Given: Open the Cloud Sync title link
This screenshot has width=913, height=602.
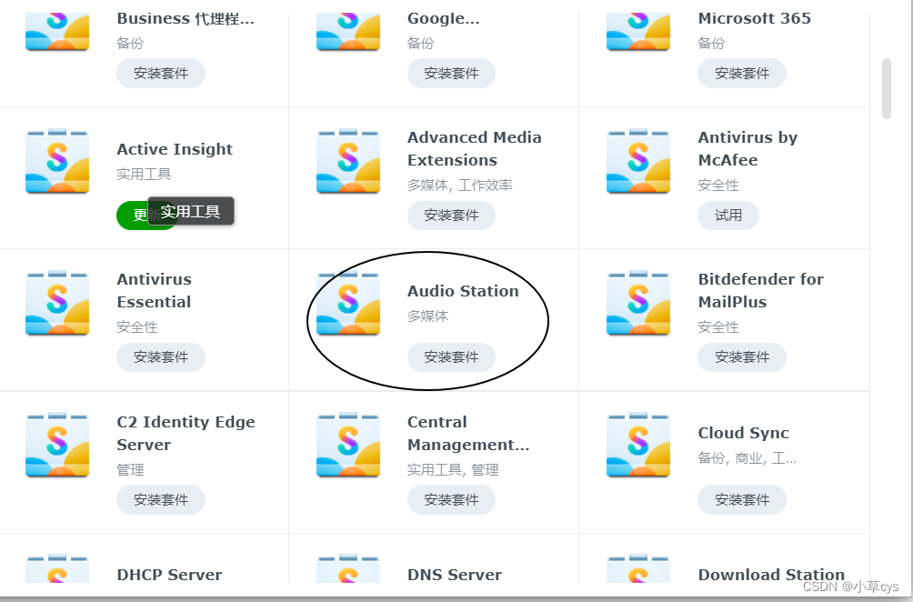Looking at the screenshot, I should 744,433.
